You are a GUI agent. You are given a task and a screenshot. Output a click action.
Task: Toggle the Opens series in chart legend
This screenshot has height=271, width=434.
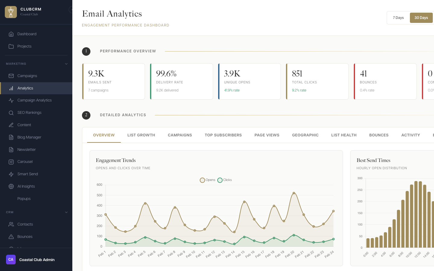[x=202, y=180]
